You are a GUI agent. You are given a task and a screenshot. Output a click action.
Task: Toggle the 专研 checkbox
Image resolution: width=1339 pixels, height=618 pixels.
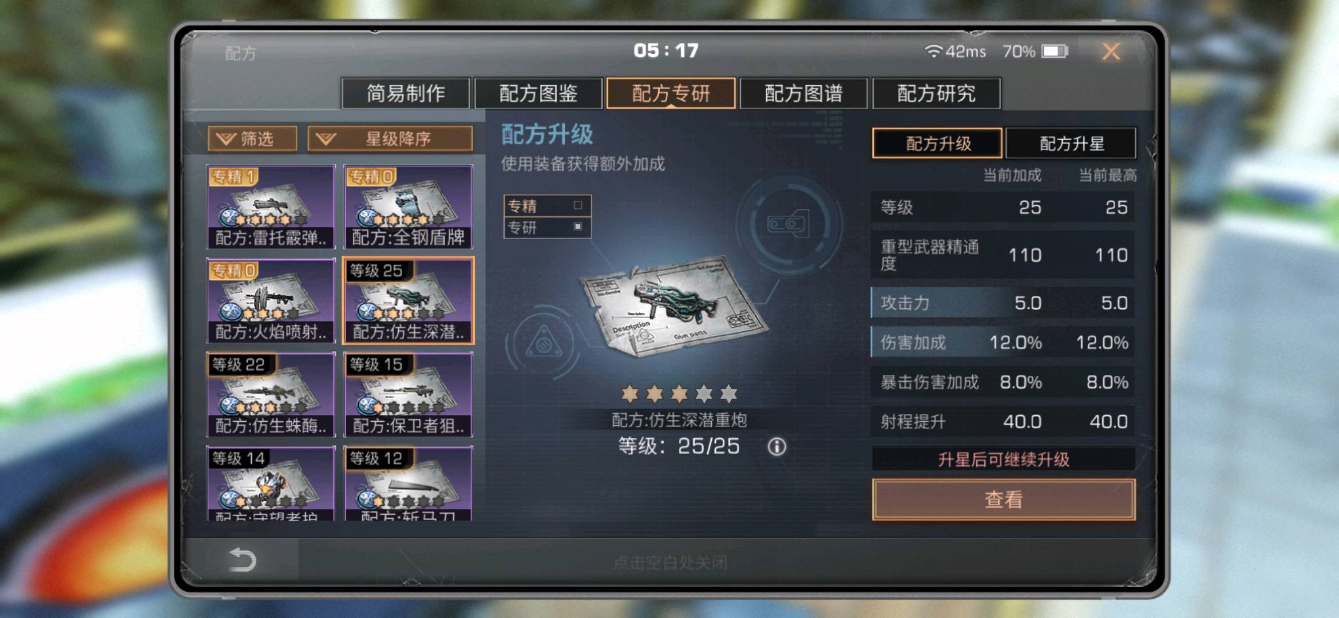(x=578, y=227)
